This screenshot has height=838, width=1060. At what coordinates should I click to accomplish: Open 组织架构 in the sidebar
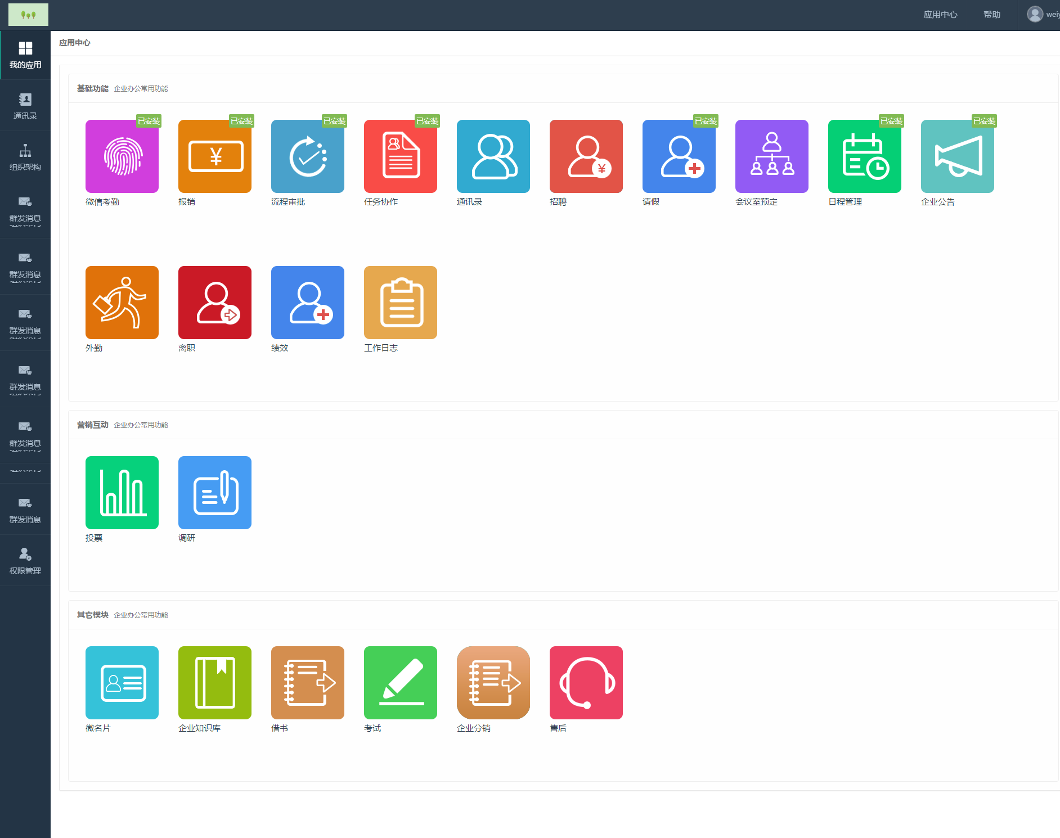tap(25, 157)
